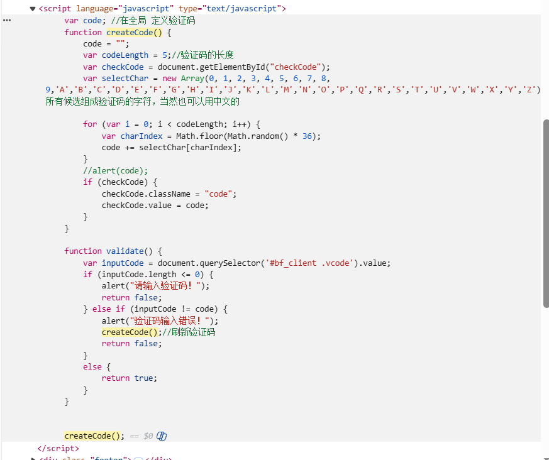
Task: Open the three-dot node actions menu
Action: coord(7,20)
